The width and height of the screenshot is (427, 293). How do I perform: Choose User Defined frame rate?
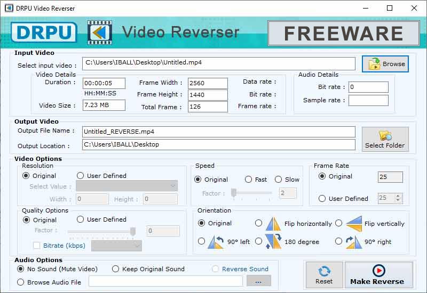(x=322, y=198)
